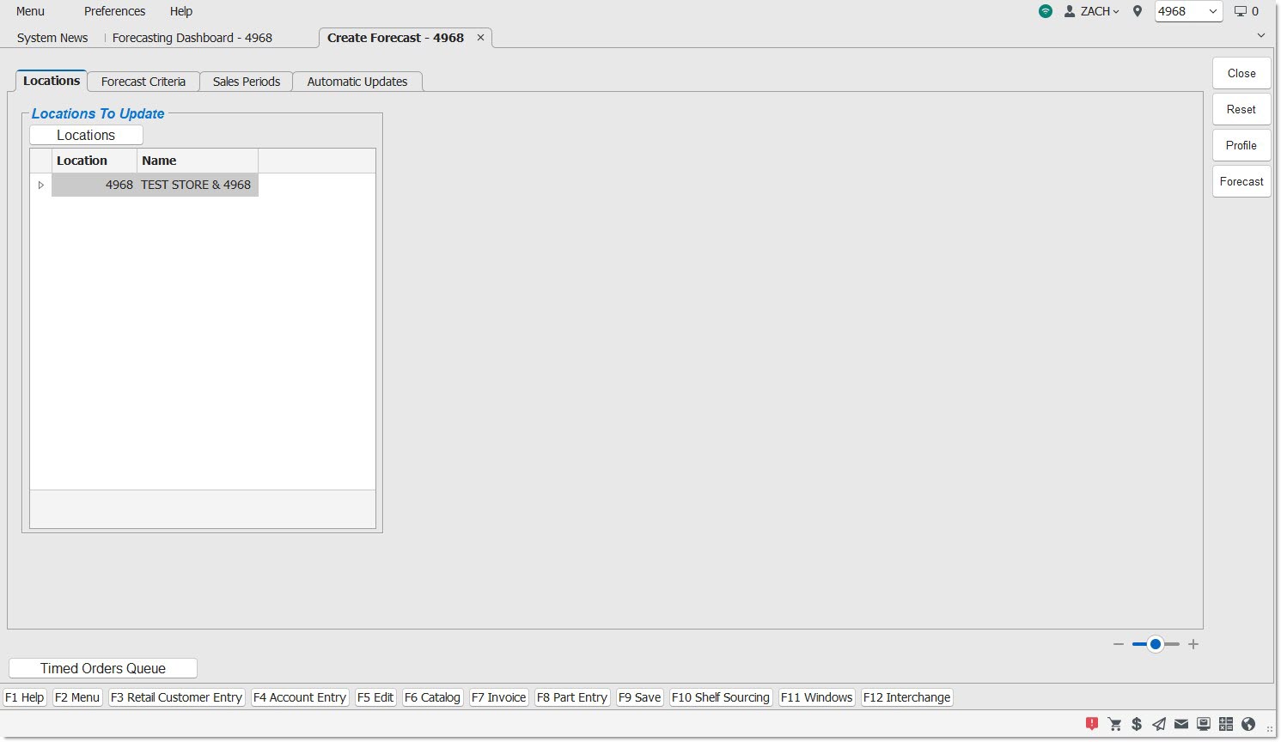The height and width of the screenshot is (742, 1281).
Task: Click the monitor icon beside 0
Action: click(1241, 11)
